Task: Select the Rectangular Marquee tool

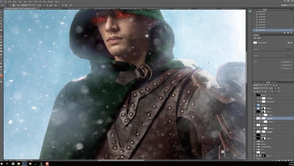Action: 2,15
